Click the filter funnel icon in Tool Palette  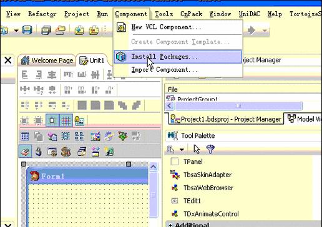coord(210,149)
